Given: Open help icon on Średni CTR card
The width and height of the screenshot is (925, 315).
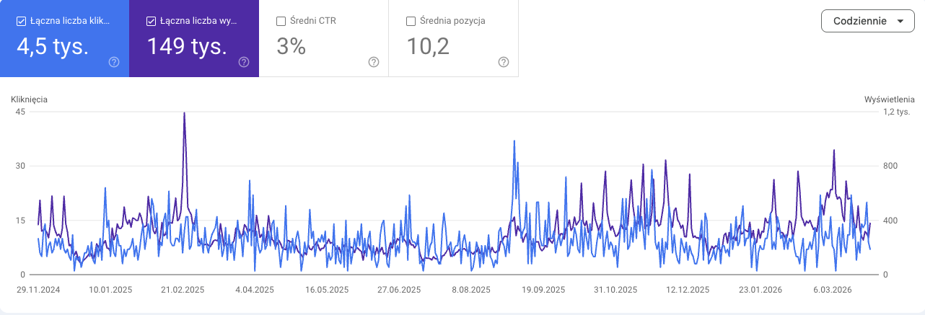Looking at the screenshot, I should pyautogui.click(x=374, y=62).
